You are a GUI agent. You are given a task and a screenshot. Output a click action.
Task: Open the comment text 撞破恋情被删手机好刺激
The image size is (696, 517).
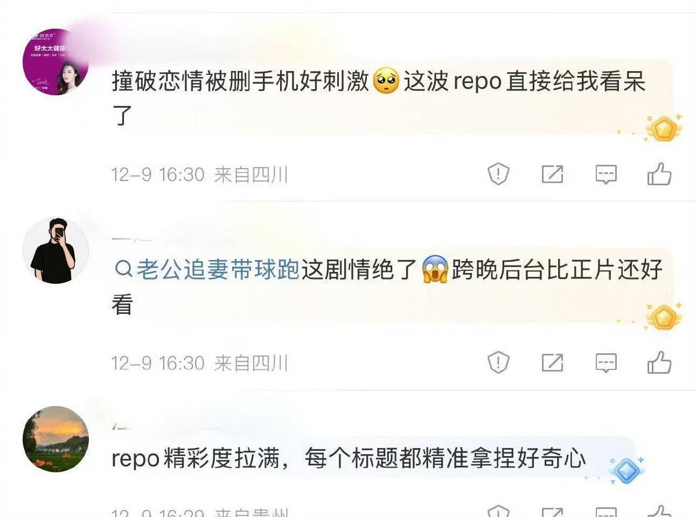coord(240,81)
